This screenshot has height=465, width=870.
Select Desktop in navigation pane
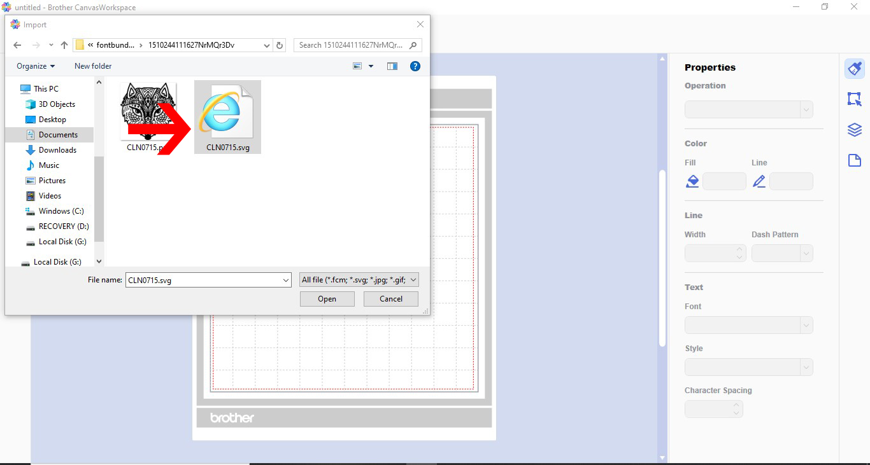(52, 120)
